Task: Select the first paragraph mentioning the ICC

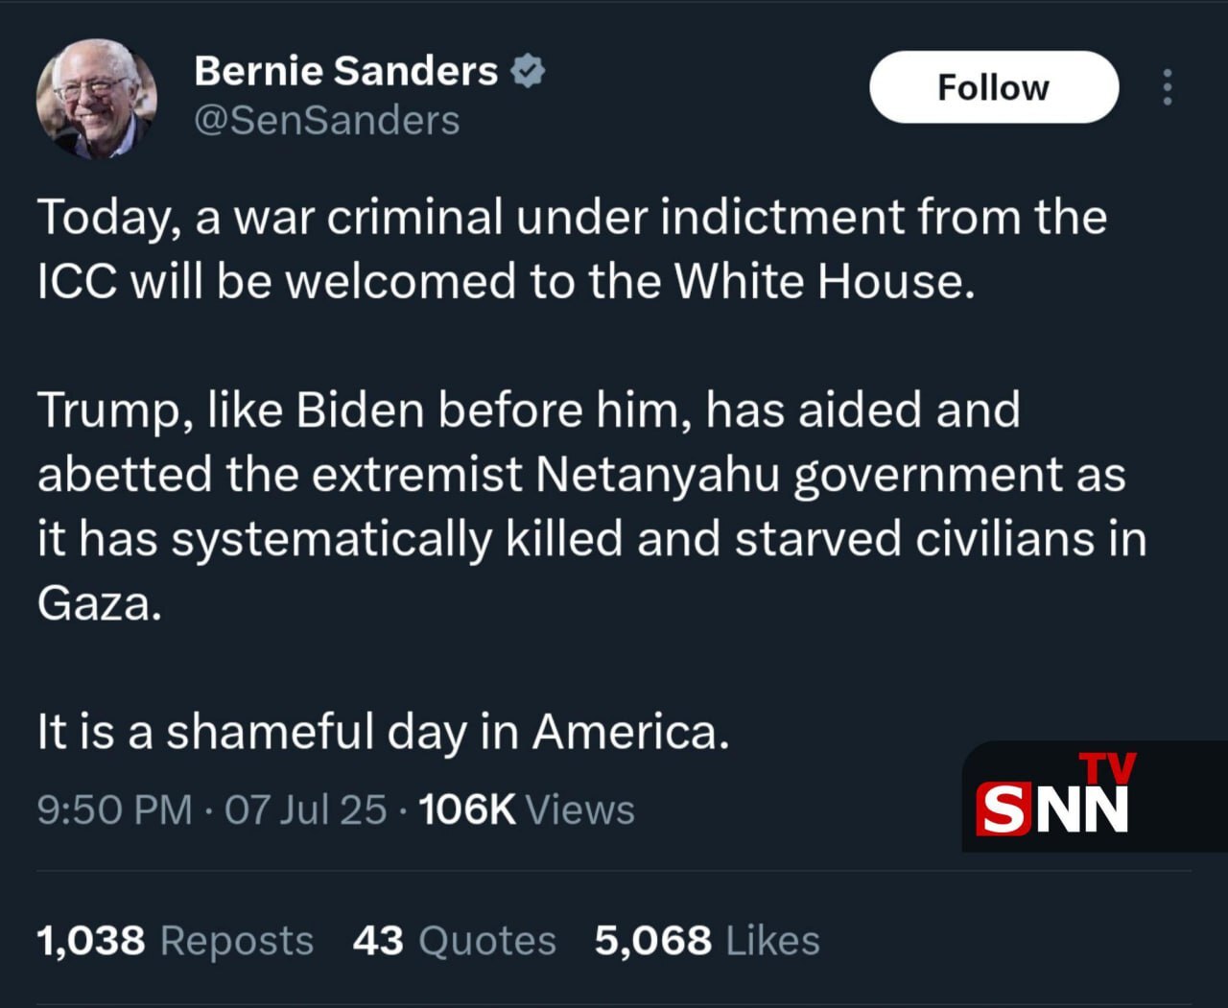Action: pos(572,248)
